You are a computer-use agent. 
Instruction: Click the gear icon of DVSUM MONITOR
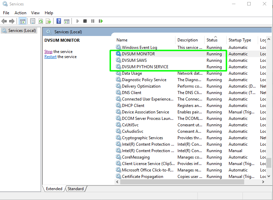pyautogui.click(x=119, y=54)
